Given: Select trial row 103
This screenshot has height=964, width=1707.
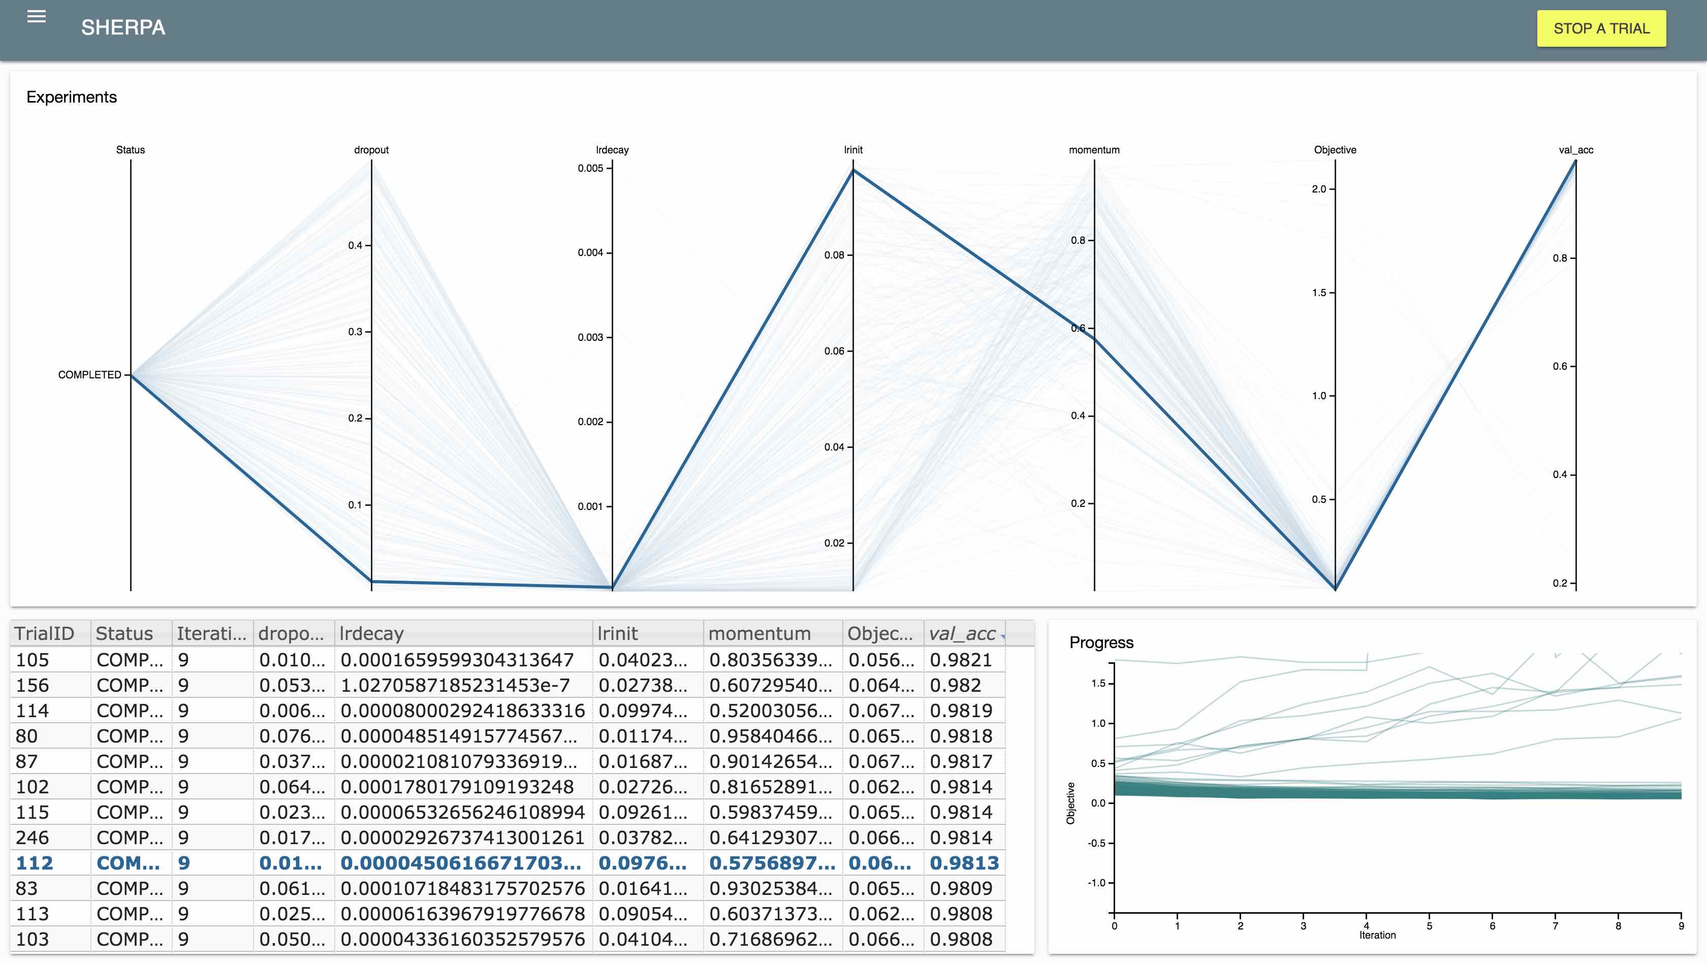Looking at the screenshot, I should pos(508,940).
